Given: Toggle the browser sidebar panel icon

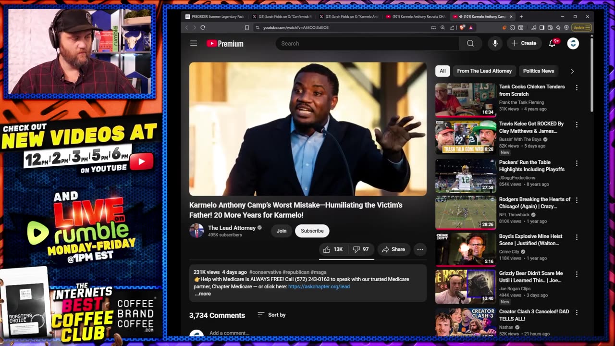Looking at the screenshot, I should pos(542,27).
